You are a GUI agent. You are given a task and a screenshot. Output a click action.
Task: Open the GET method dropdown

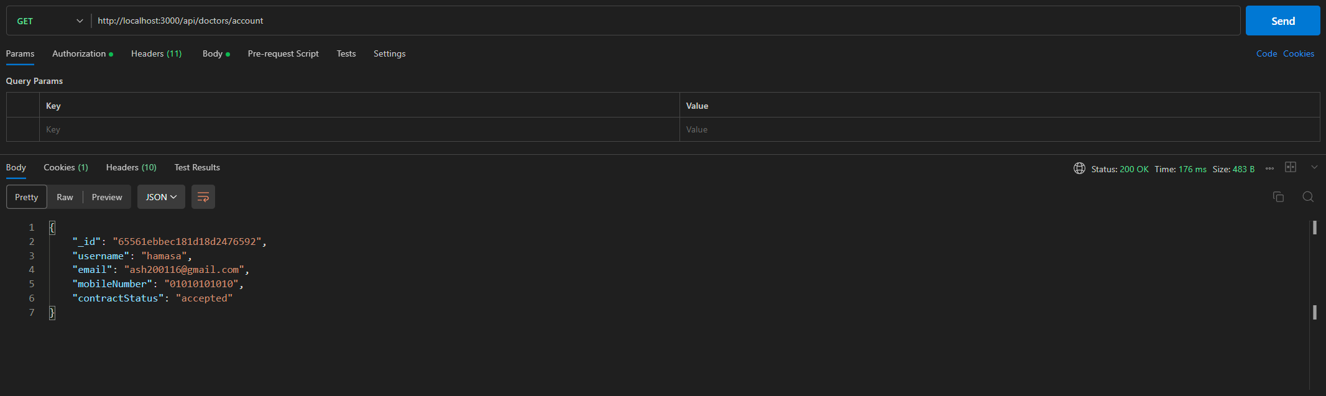(x=49, y=21)
